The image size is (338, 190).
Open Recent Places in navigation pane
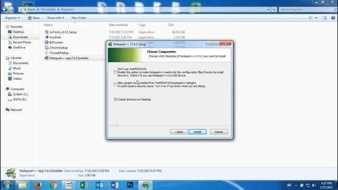[22, 42]
